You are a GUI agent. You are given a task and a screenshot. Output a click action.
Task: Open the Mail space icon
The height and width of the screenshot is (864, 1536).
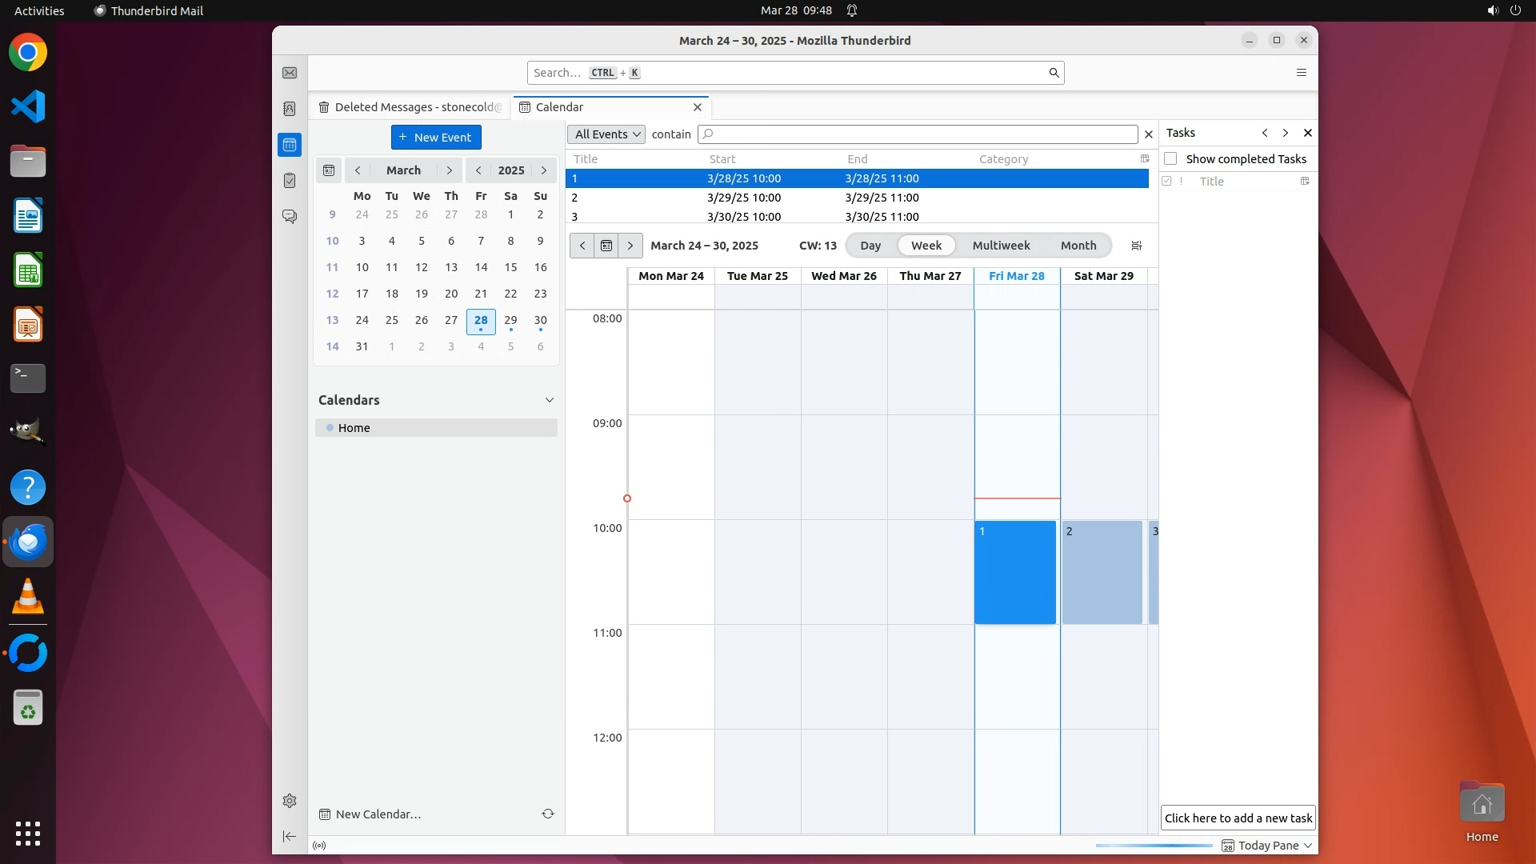pos(290,73)
